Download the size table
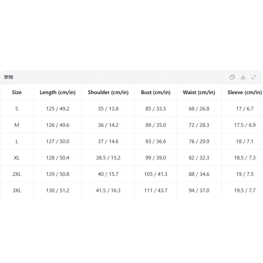Screen dimensions: 263x263 pos(243,77)
